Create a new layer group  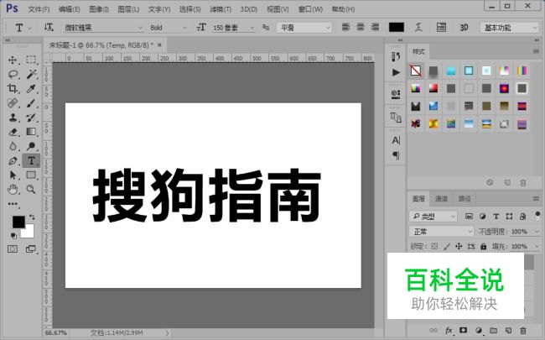point(493,330)
